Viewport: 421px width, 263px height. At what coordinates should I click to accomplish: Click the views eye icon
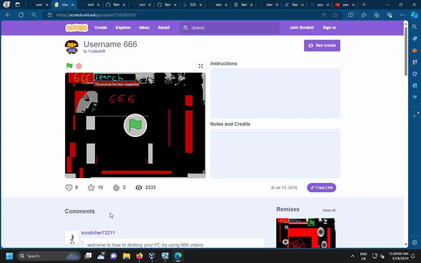coord(139,188)
